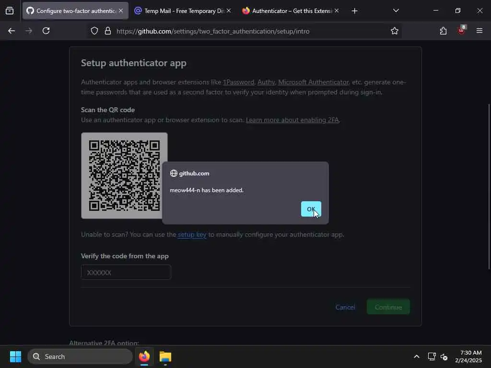View site security lock information

(x=108, y=31)
